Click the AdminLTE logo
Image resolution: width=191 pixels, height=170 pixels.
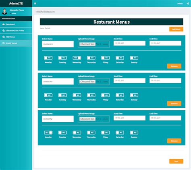click(16, 4)
